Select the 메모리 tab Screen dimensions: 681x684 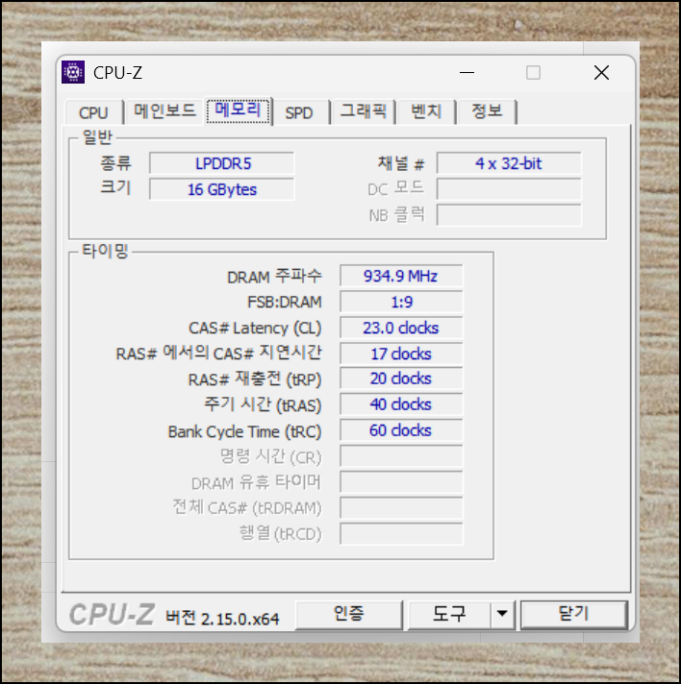click(x=239, y=110)
